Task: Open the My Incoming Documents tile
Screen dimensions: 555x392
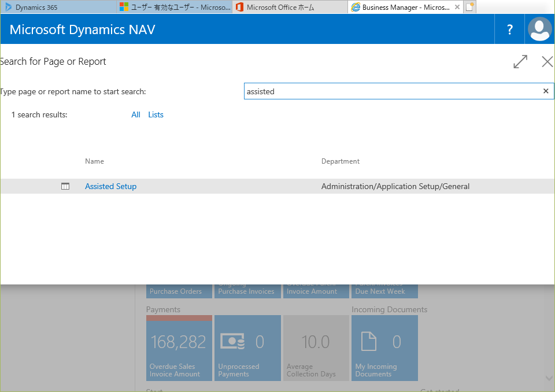Action: 385,348
